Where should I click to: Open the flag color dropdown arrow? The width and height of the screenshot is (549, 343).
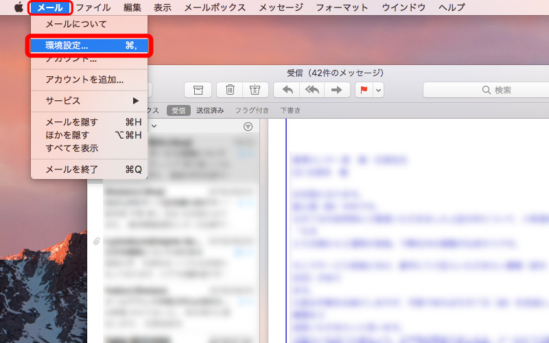(379, 90)
